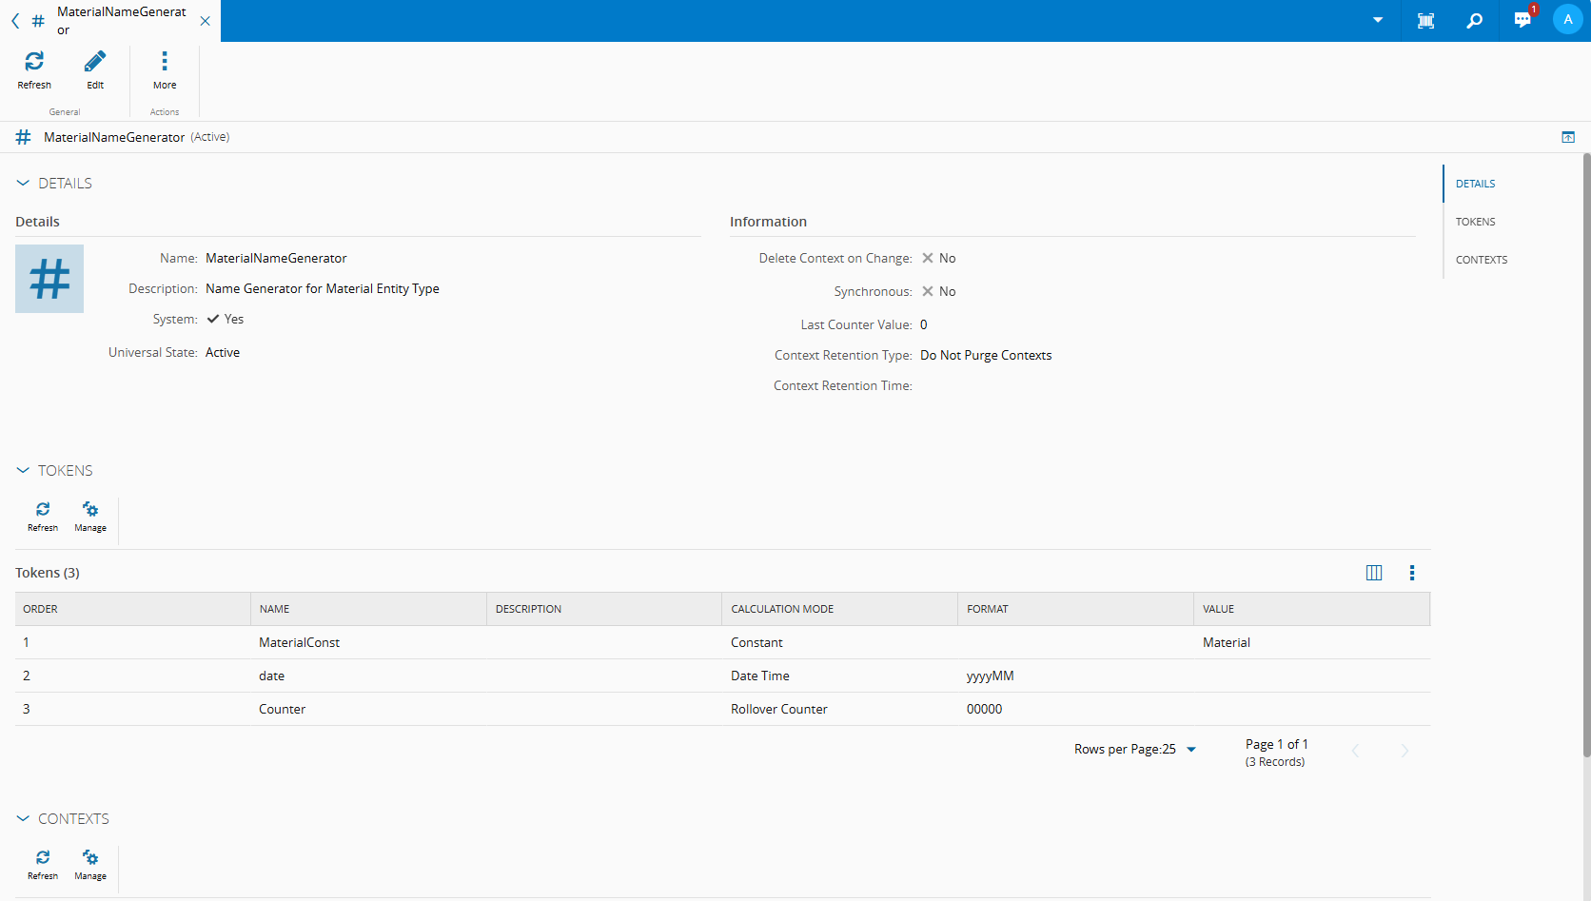Open the Rows per Page dropdown
Screen dimensions: 1591x901
1191,750
